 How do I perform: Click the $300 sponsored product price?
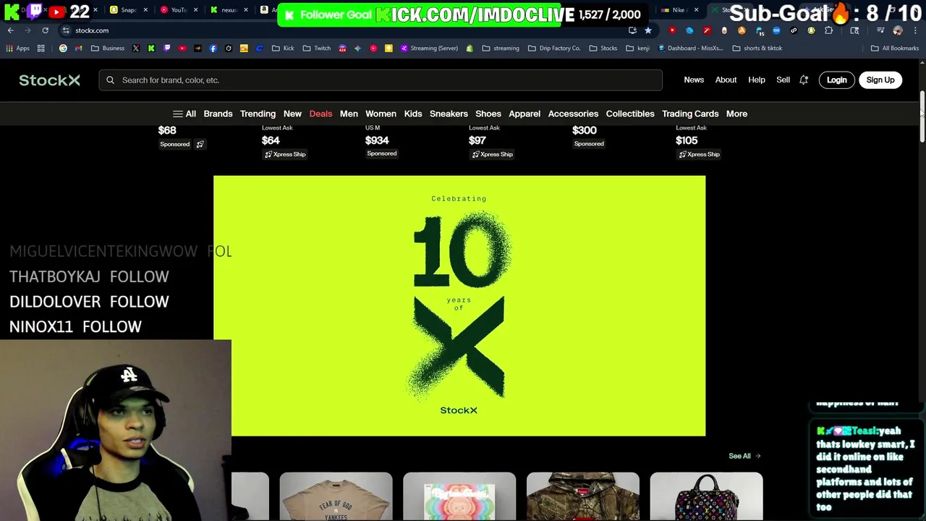click(585, 130)
